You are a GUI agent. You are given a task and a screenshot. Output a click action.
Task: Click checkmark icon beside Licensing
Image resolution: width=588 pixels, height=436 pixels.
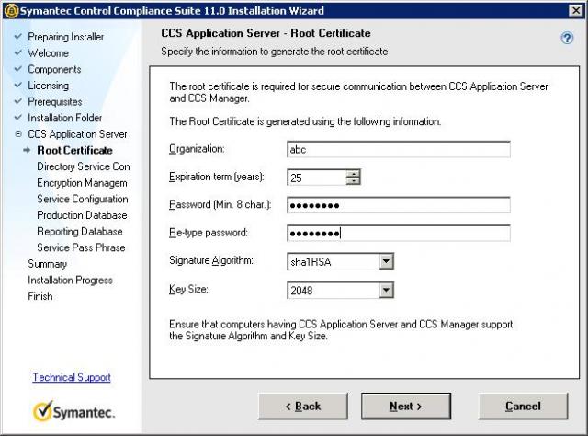tap(17, 85)
